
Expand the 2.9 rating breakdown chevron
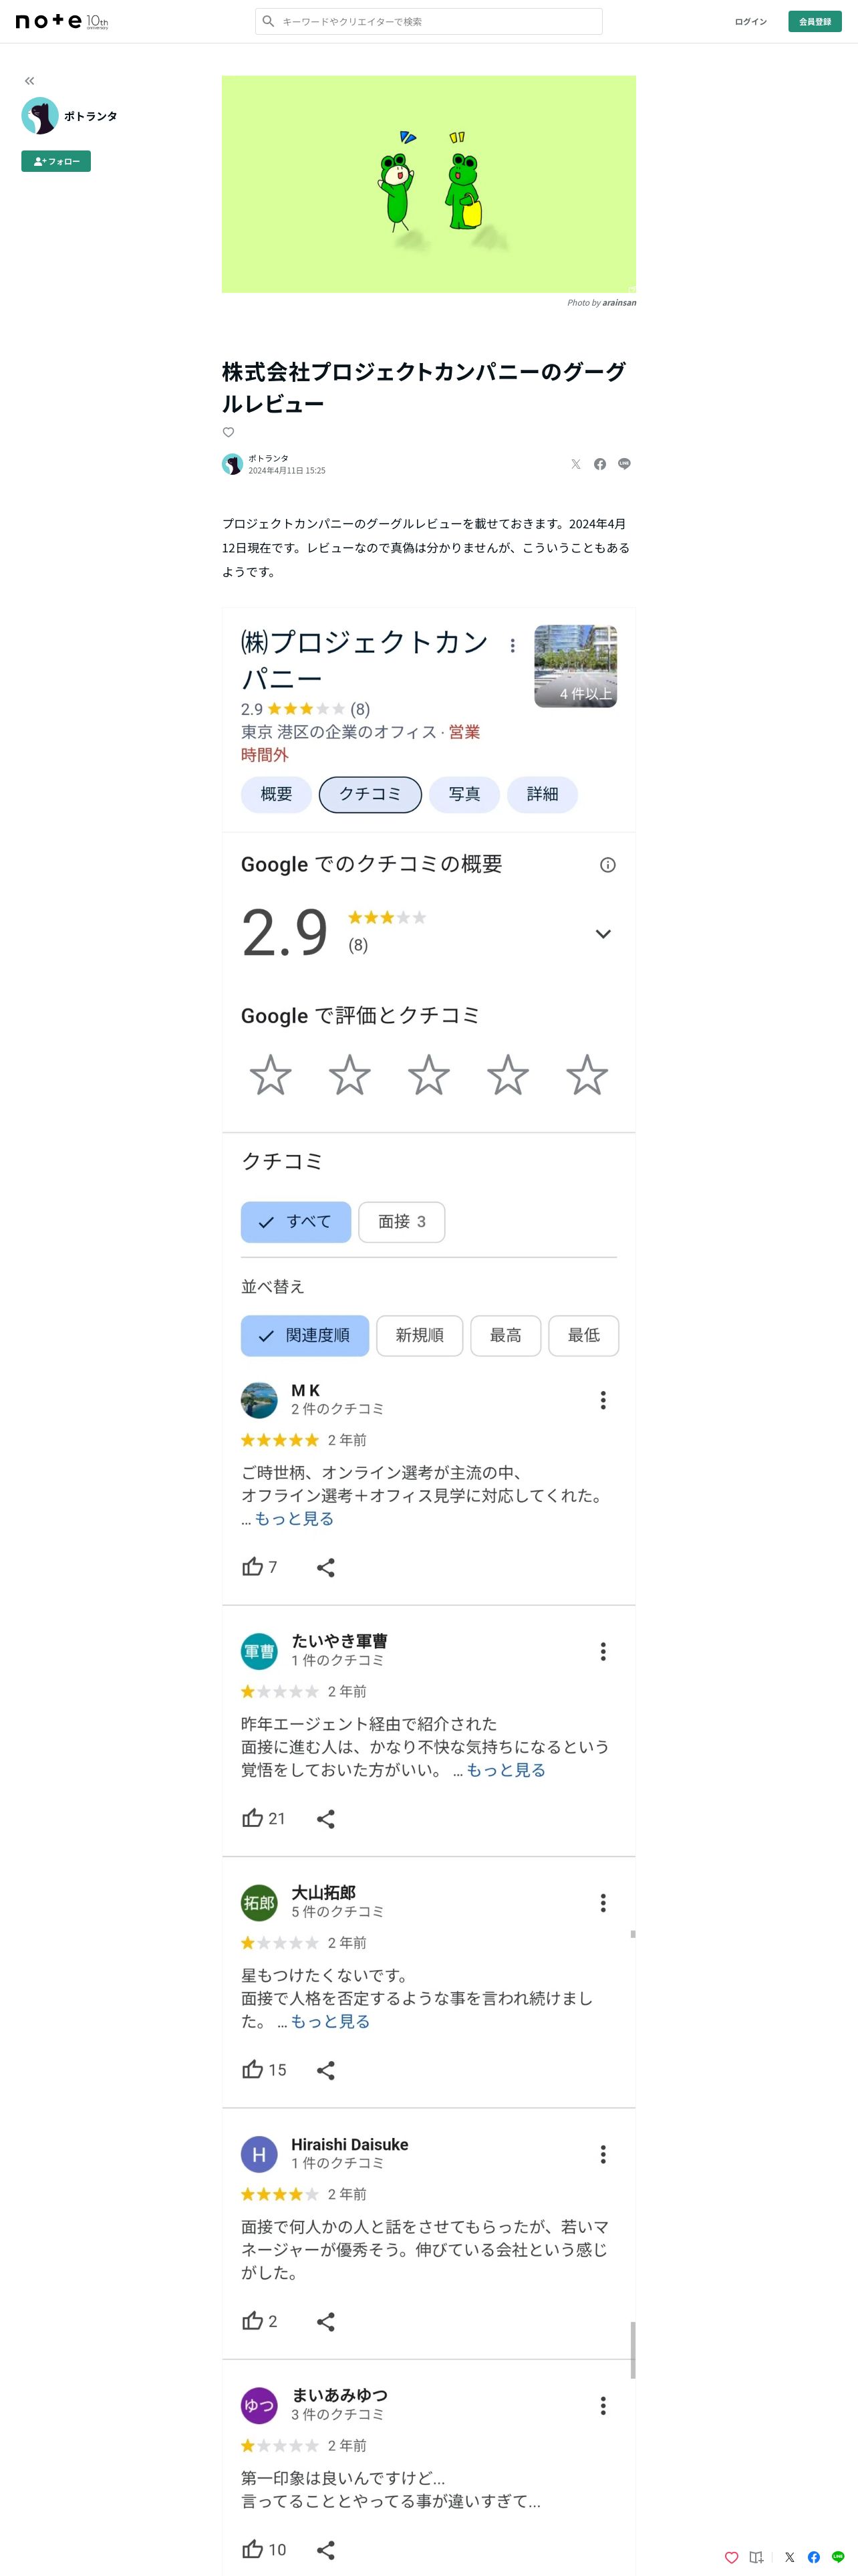pos(603,934)
